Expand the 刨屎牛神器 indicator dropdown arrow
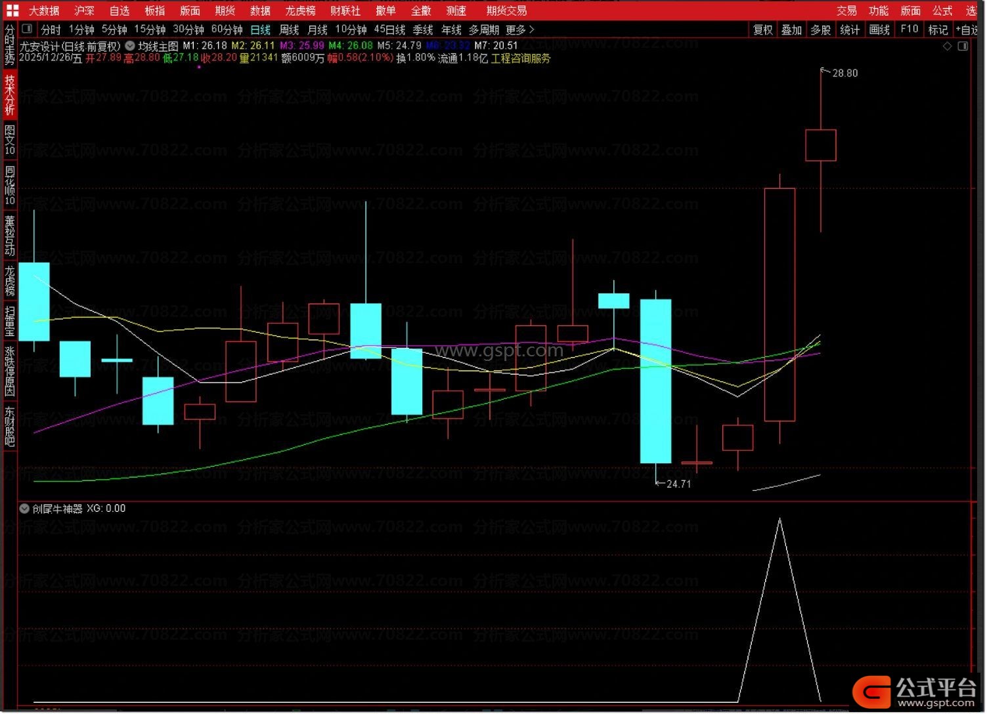Screen dimensions: 987x714 click(24, 509)
